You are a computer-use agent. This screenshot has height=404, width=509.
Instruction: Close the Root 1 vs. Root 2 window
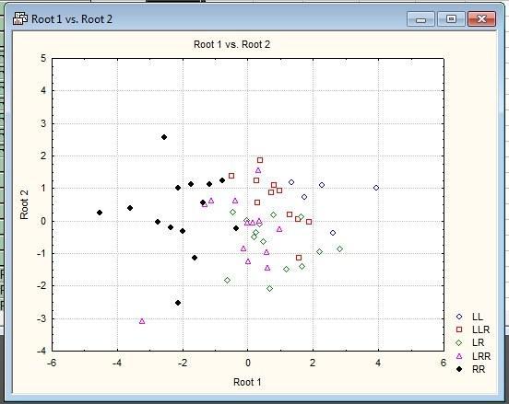click(481, 19)
